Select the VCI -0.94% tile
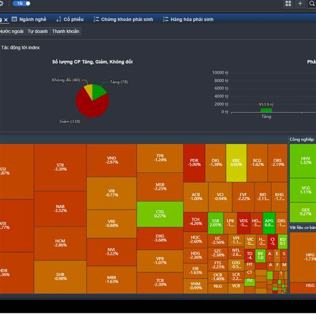Image resolution: width=316 pixels, height=316 pixels. pyautogui.click(x=220, y=197)
